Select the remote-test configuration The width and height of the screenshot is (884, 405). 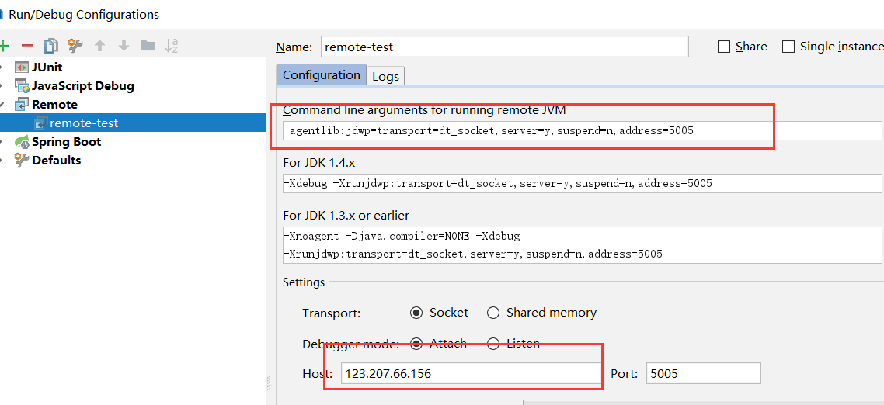[84, 123]
